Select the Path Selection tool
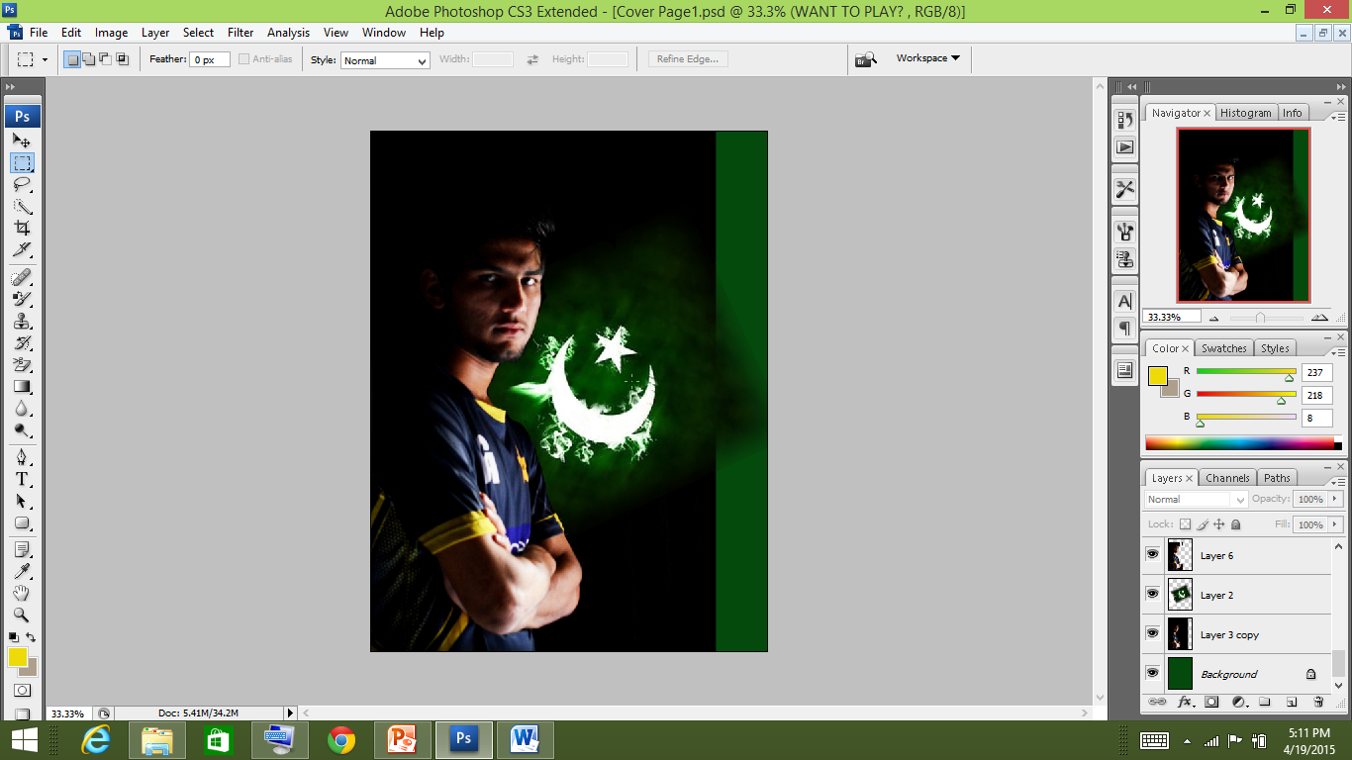 point(22,501)
